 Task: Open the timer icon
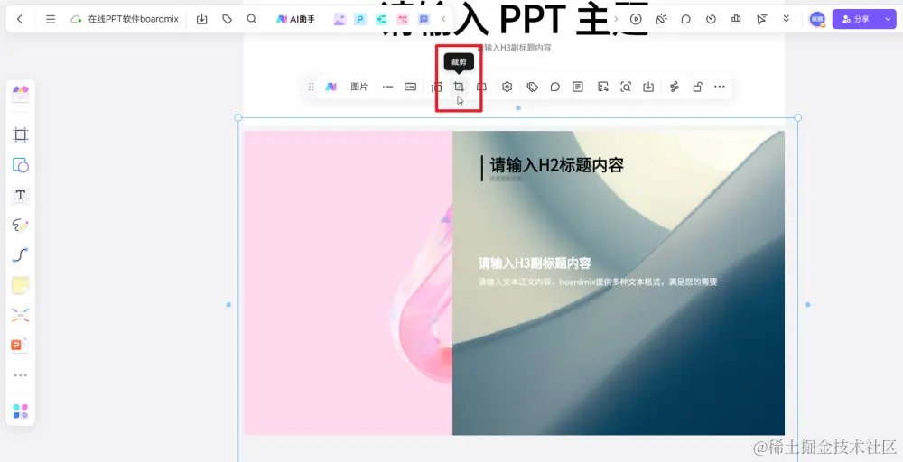click(x=712, y=19)
